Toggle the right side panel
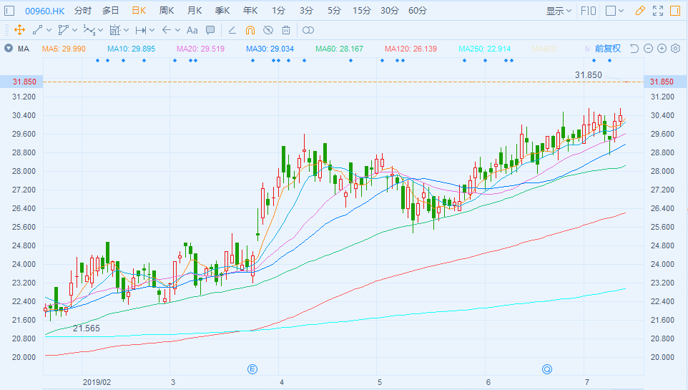Viewport: 688px width, 390px height. (x=675, y=11)
